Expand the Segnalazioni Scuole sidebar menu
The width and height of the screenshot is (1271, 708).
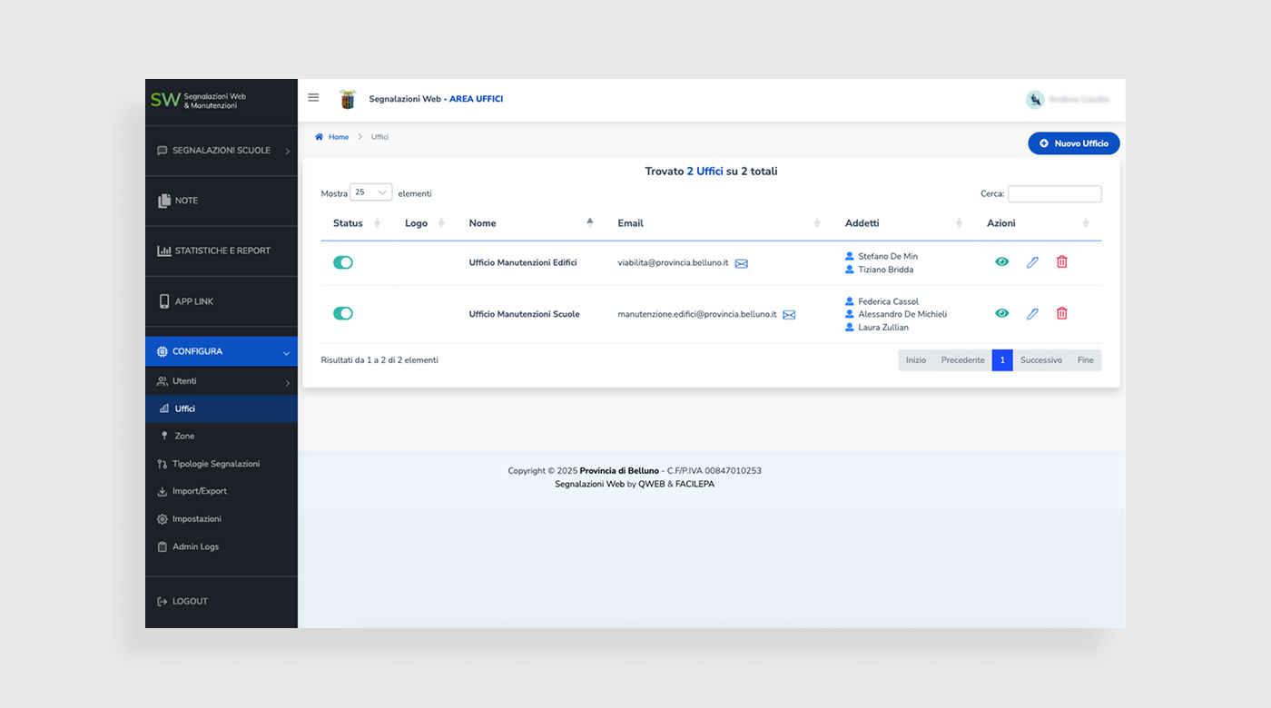point(222,151)
